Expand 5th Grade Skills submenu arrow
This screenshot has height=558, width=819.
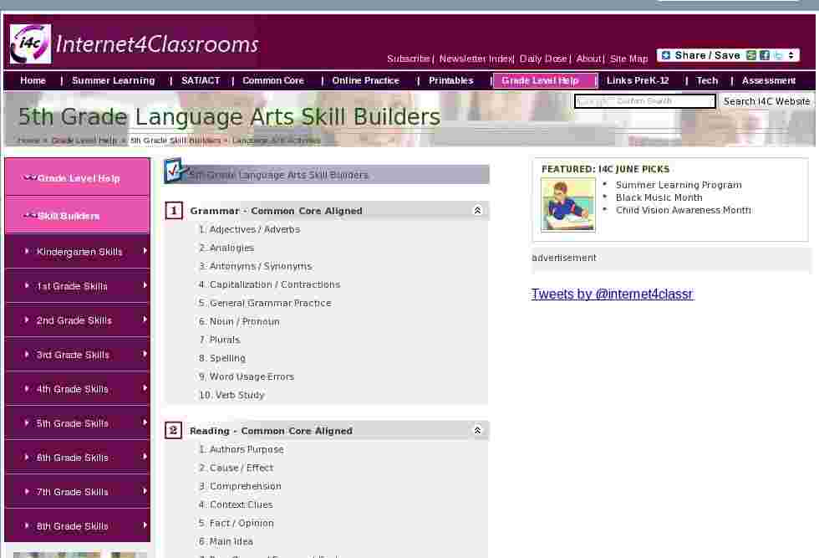[x=145, y=422]
